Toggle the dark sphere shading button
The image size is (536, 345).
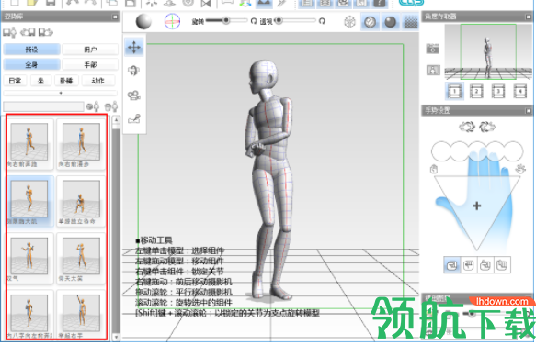(x=390, y=22)
